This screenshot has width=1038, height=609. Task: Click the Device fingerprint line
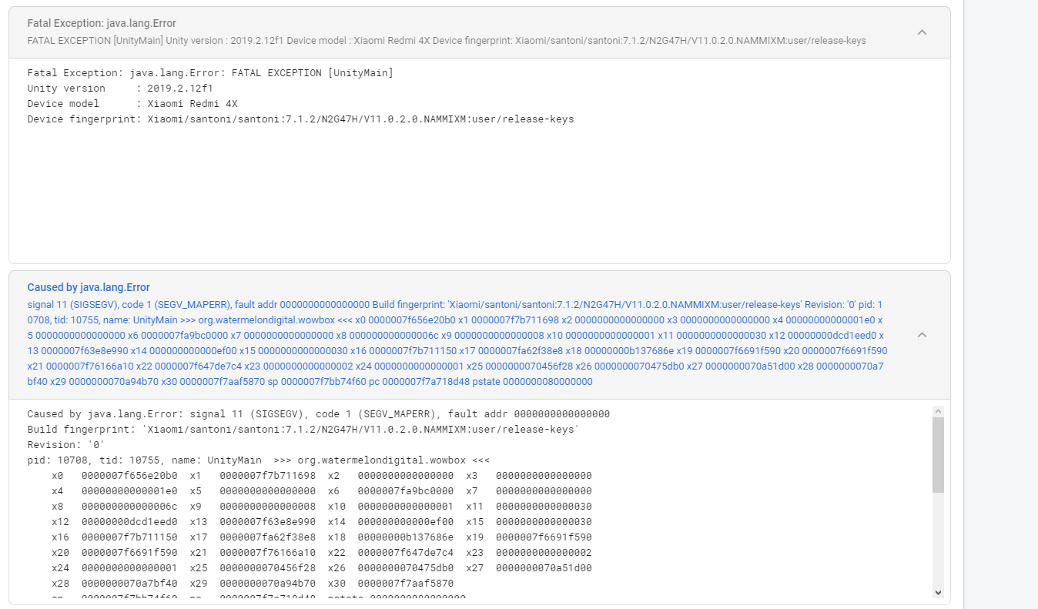coord(300,119)
